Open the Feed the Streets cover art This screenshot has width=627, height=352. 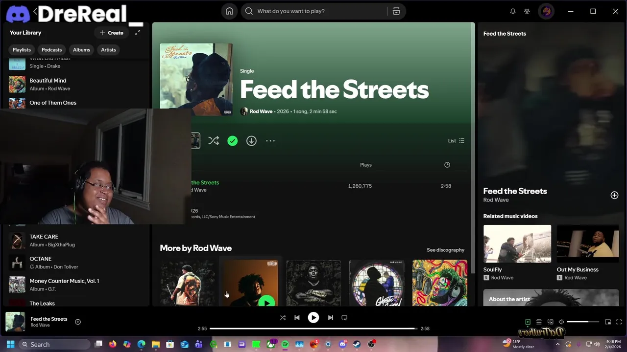point(196,79)
